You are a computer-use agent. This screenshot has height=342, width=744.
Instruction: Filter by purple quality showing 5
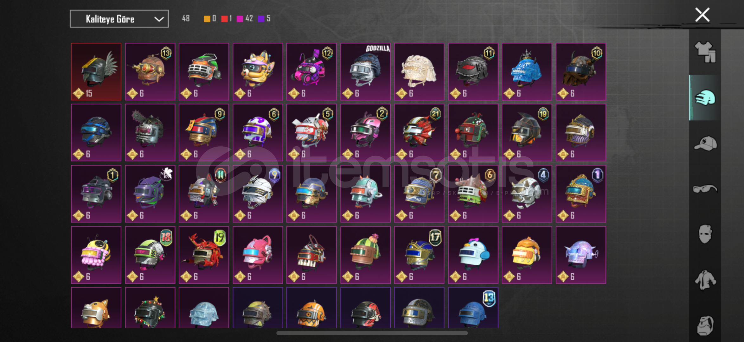click(x=264, y=19)
